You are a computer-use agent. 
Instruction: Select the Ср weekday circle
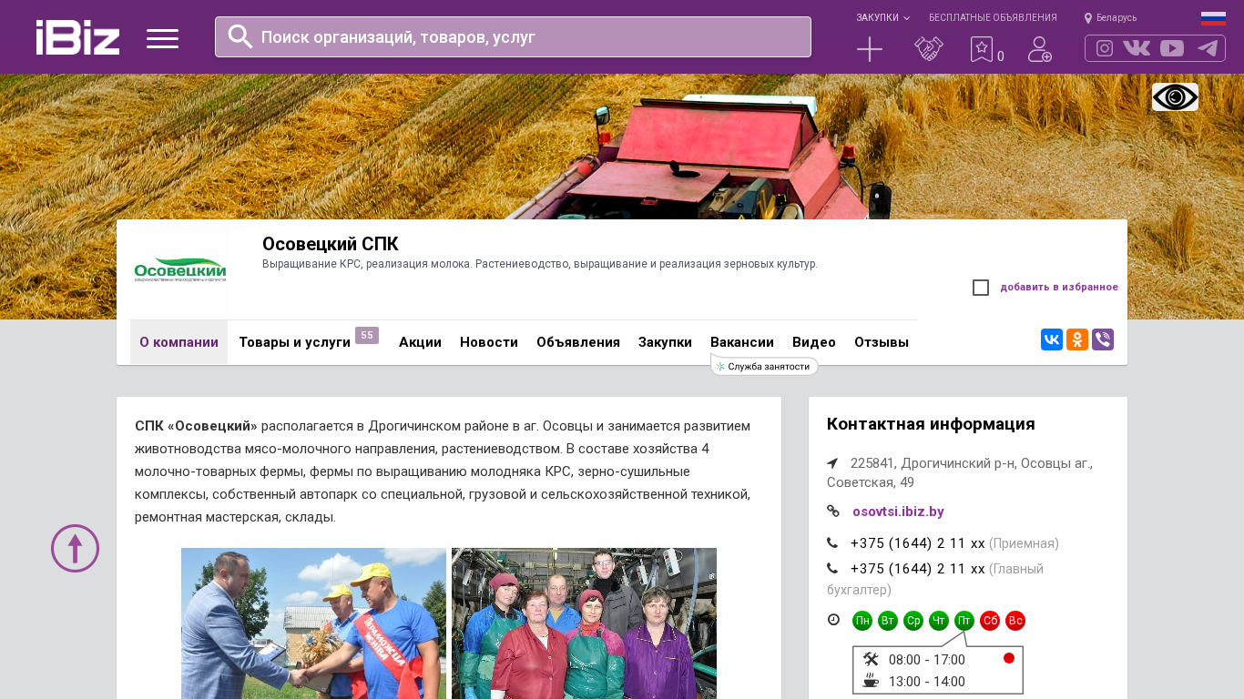[x=913, y=621]
